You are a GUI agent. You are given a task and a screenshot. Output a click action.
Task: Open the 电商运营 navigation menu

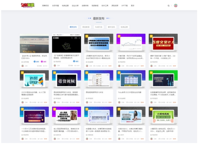tap(65, 6)
